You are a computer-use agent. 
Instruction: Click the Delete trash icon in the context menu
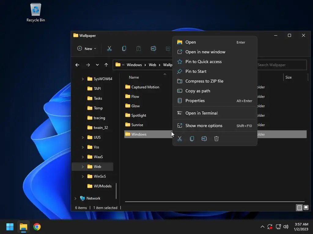tap(216, 139)
